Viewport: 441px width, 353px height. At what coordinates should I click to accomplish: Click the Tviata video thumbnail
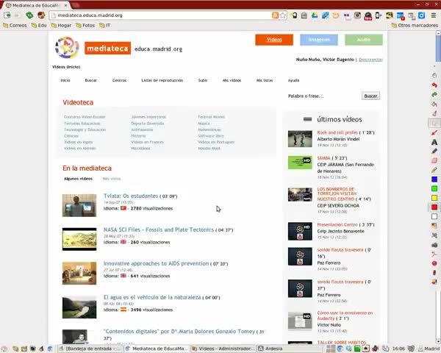click(79, 205)
